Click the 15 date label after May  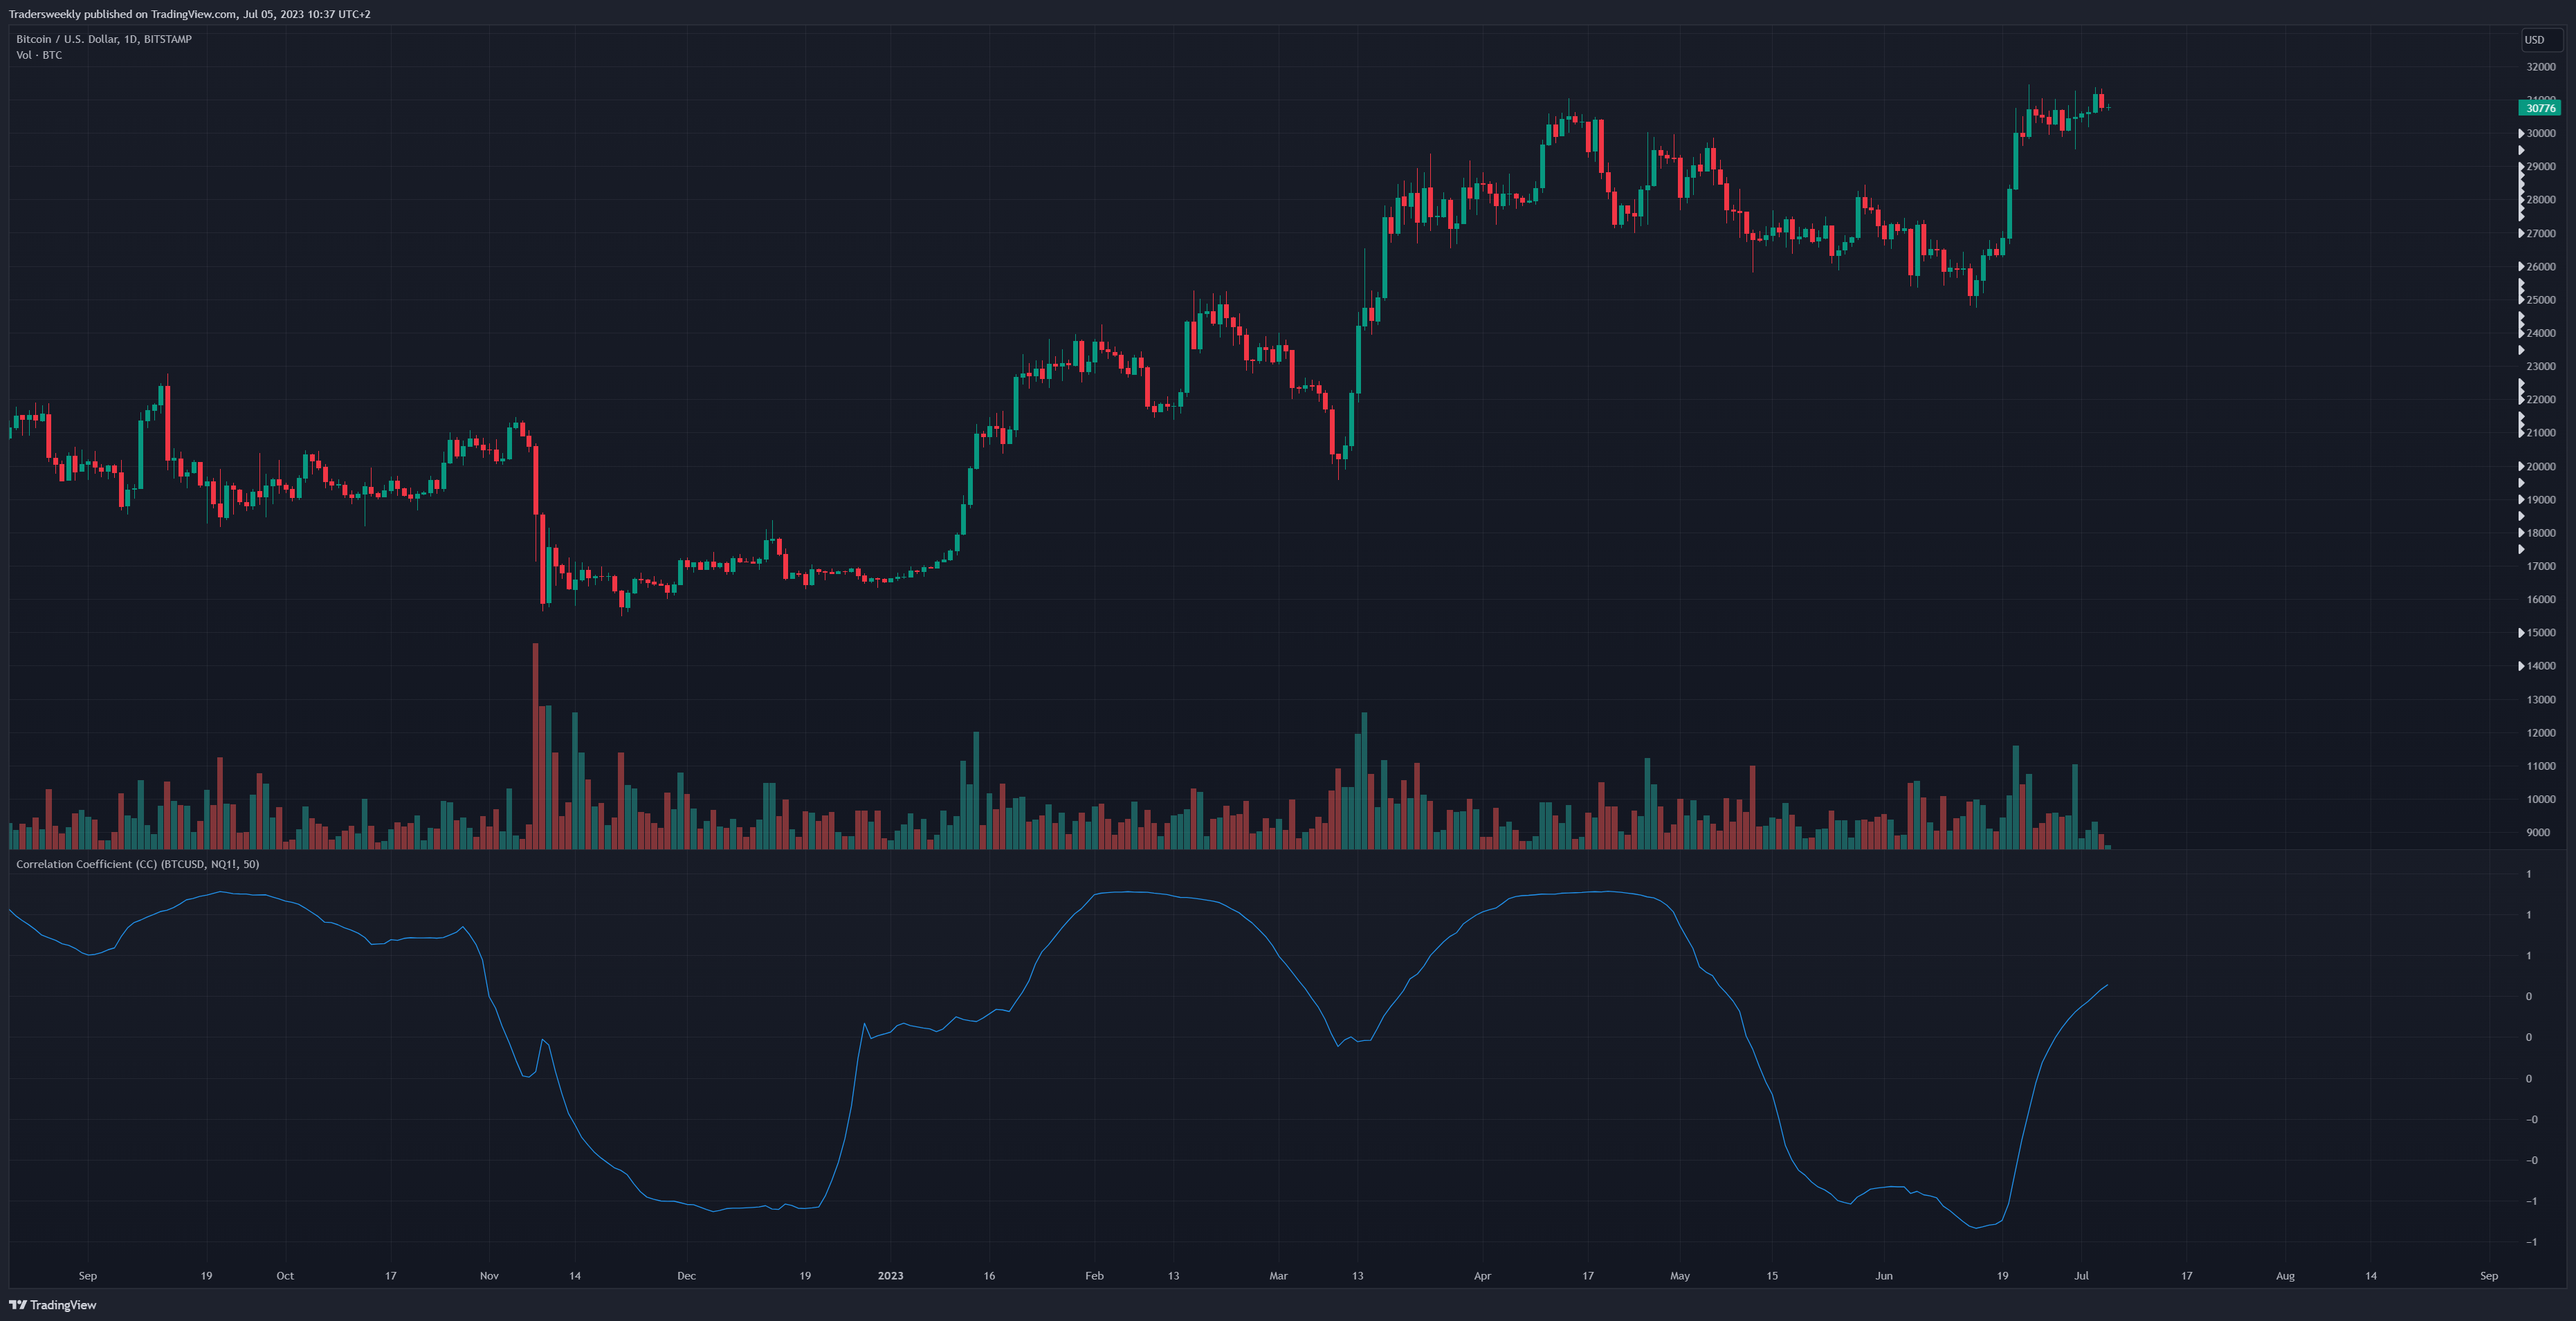(1772, 1275)
